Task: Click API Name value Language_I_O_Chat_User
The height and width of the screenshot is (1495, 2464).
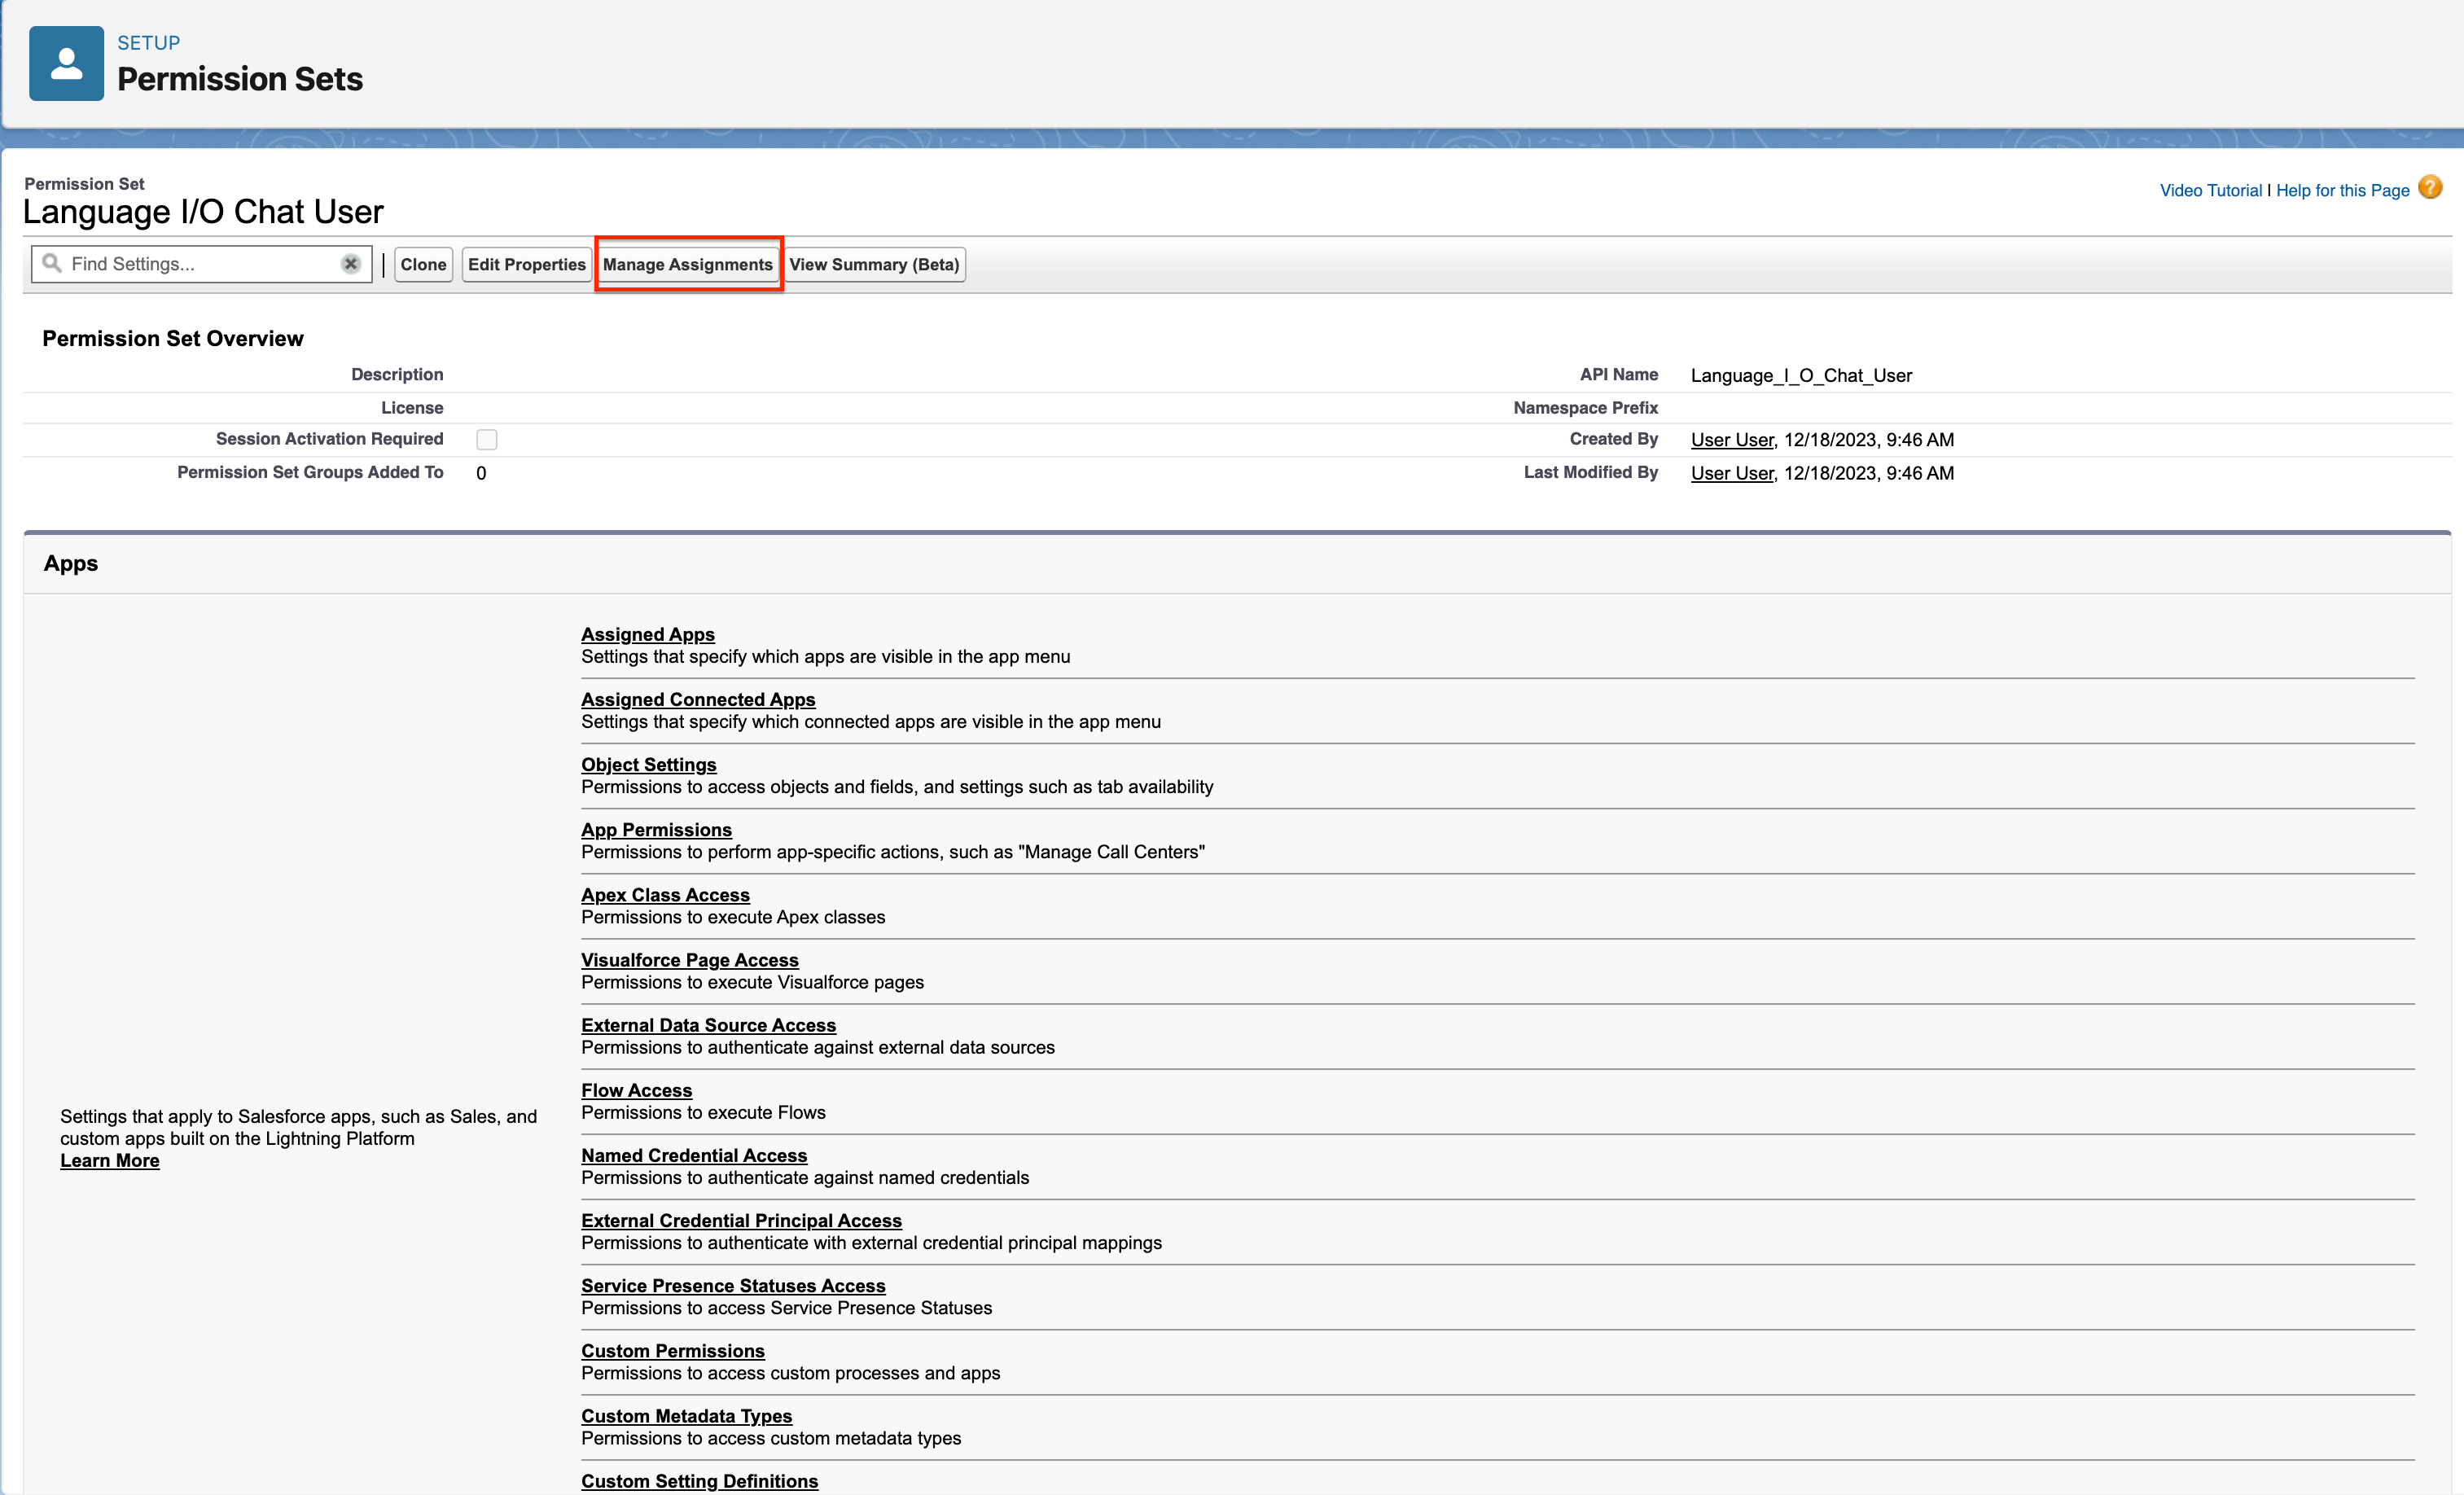Action: (x=1801, y=375)
